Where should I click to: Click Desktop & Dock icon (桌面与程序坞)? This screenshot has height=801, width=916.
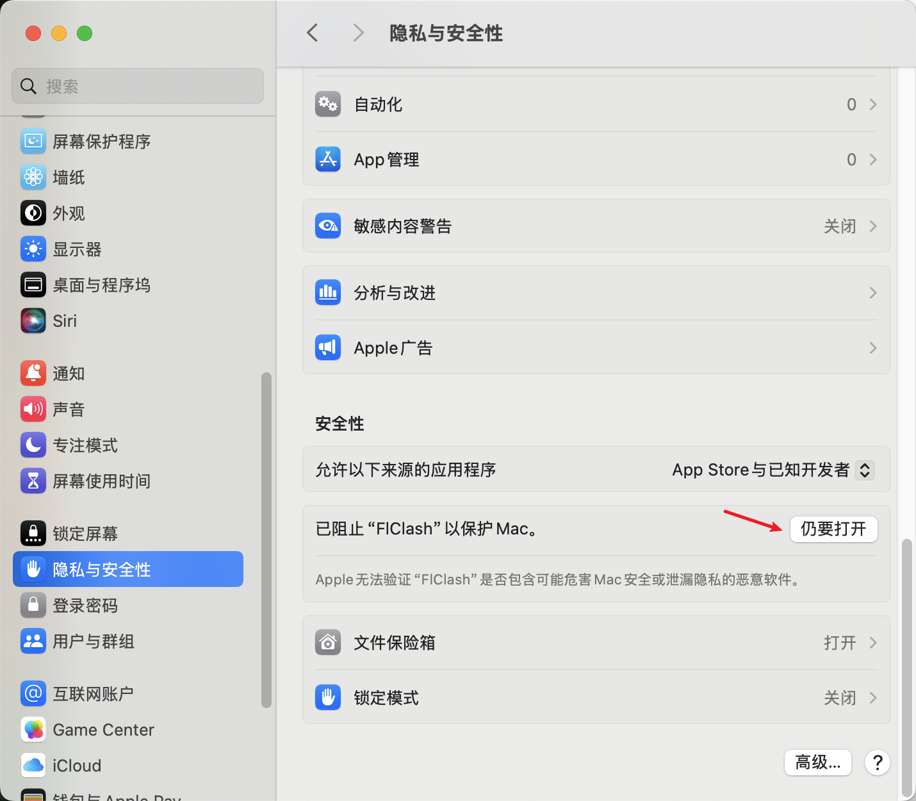click(33, 285)
